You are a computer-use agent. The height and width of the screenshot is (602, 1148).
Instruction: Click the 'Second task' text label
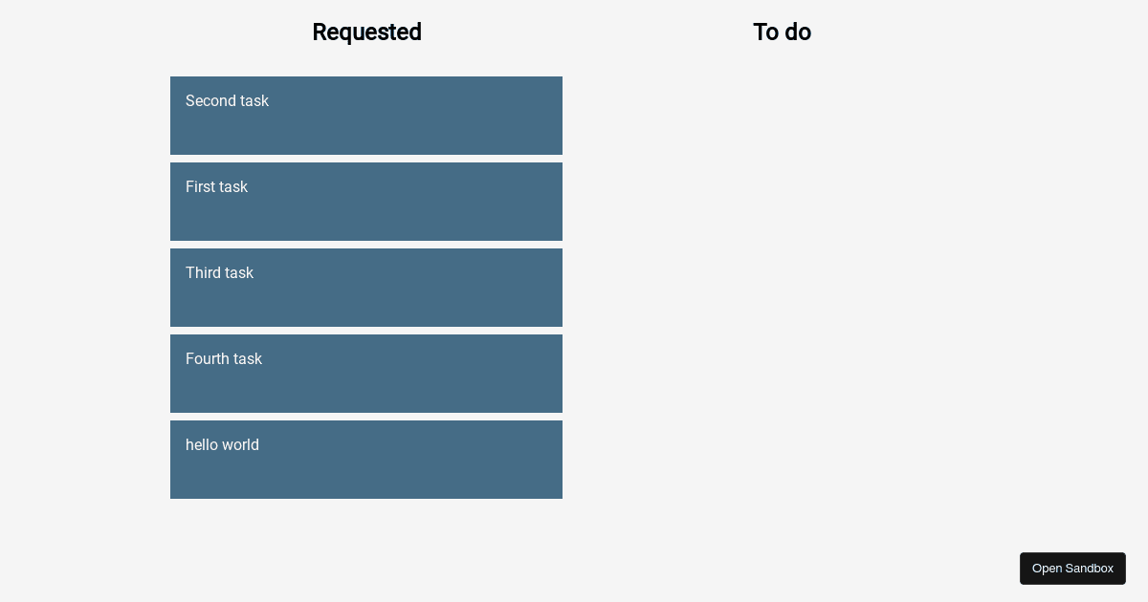tap(227, 101)
